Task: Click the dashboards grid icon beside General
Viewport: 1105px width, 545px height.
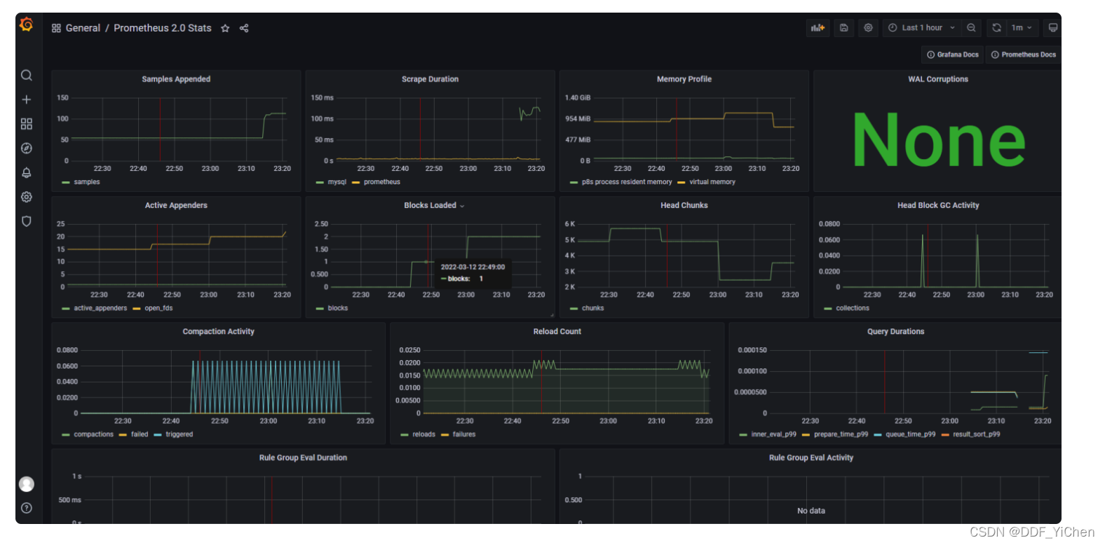Action: 56,28
